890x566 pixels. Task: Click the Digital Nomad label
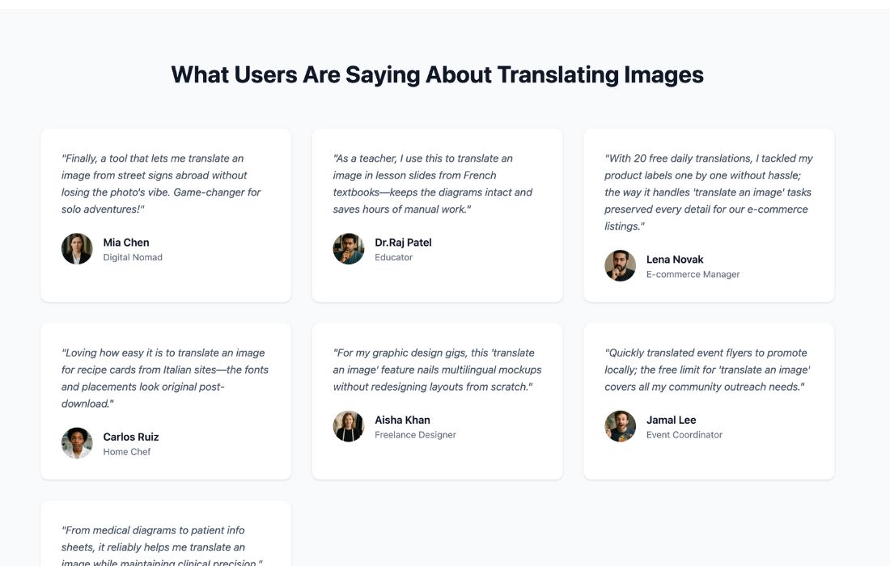tap(133, 258)
